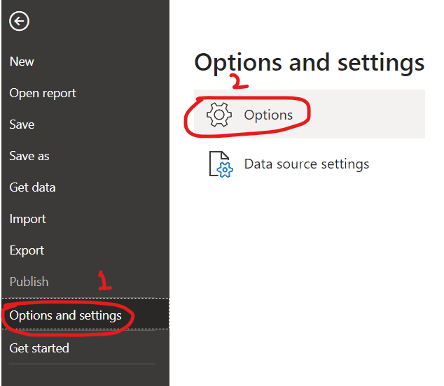Click the back arrow circle icon
Viewport: 444px width, 386px height.
click(x=19, y=21)
